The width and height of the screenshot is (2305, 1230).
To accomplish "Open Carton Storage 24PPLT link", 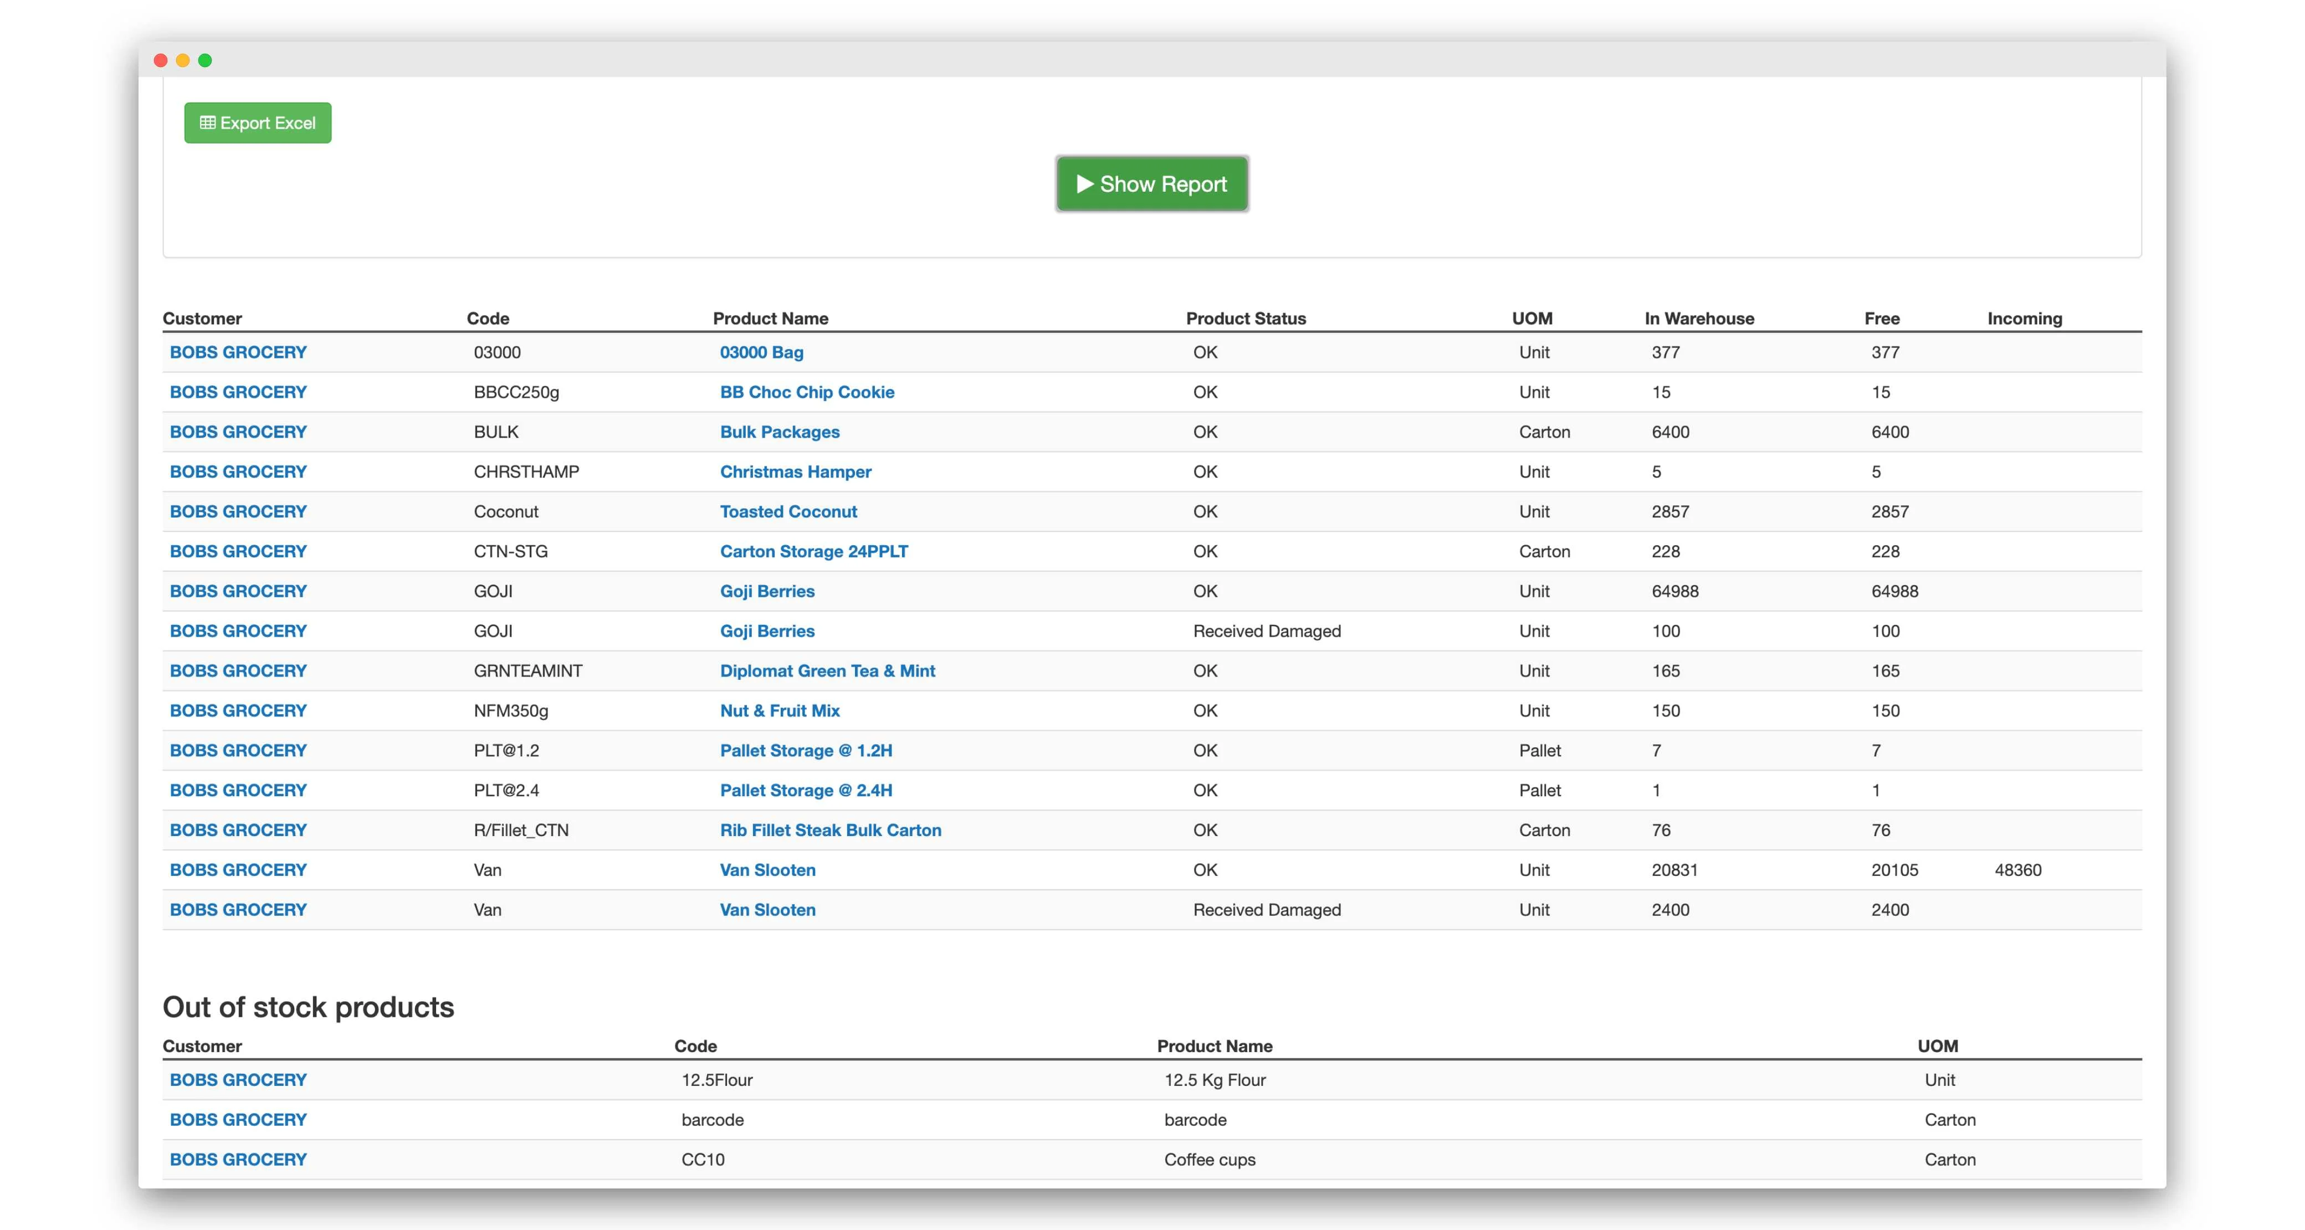I will point(813,551).
